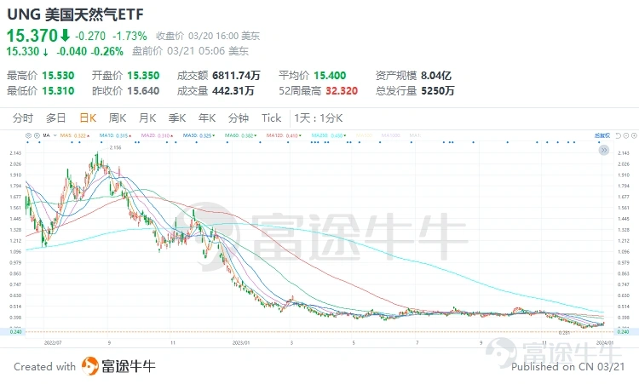Image resolution: width=639 pixels, height=384 pixels.
Task: Zoom in chart with plus icon
Action: [x=634, y=135]
